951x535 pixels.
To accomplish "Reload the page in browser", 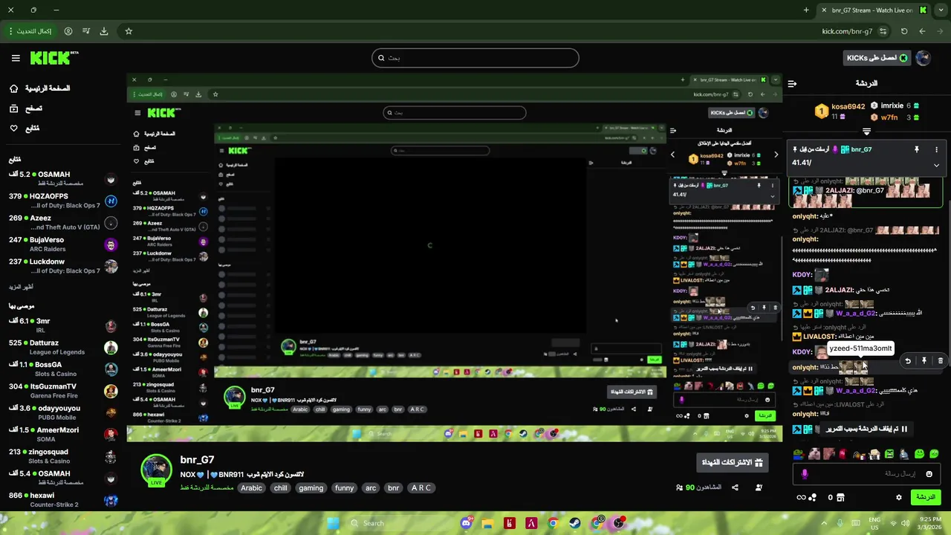I will (903, 31).
